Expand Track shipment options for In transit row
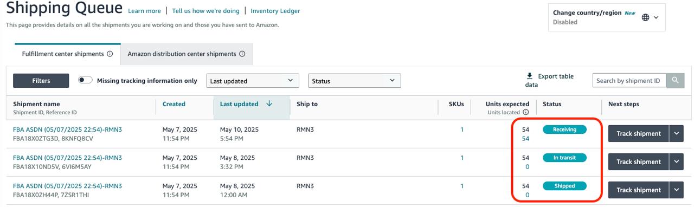Screen dimensions: 694x207 677,161
